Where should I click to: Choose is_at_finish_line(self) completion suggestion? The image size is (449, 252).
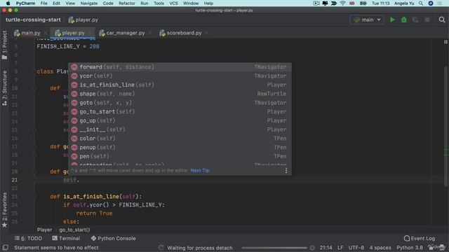(x=180, y=85)
